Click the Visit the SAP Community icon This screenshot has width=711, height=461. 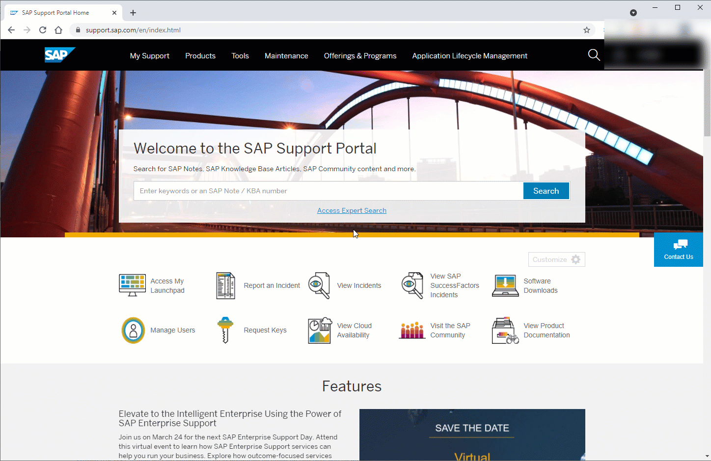(412, 331)
